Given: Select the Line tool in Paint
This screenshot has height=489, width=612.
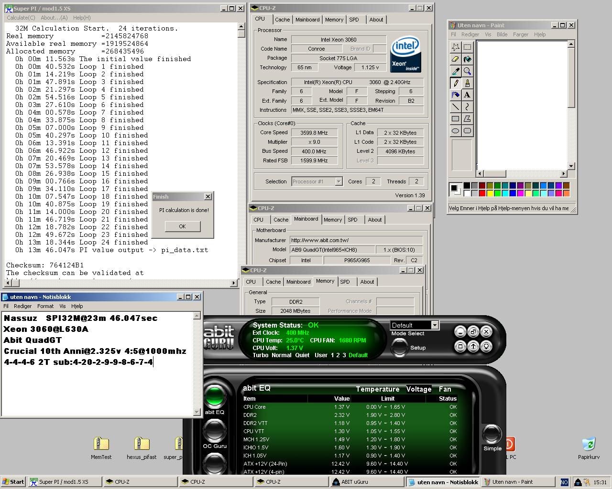Looking at the screenshot, I should pos(456,106).
